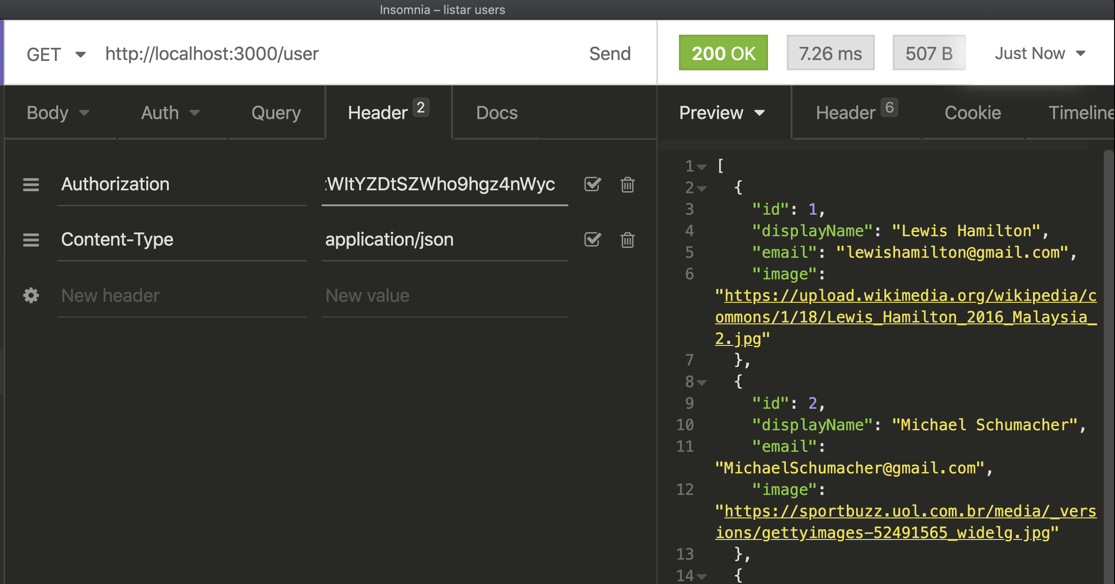Open the Docs tab

coord(497,113)
